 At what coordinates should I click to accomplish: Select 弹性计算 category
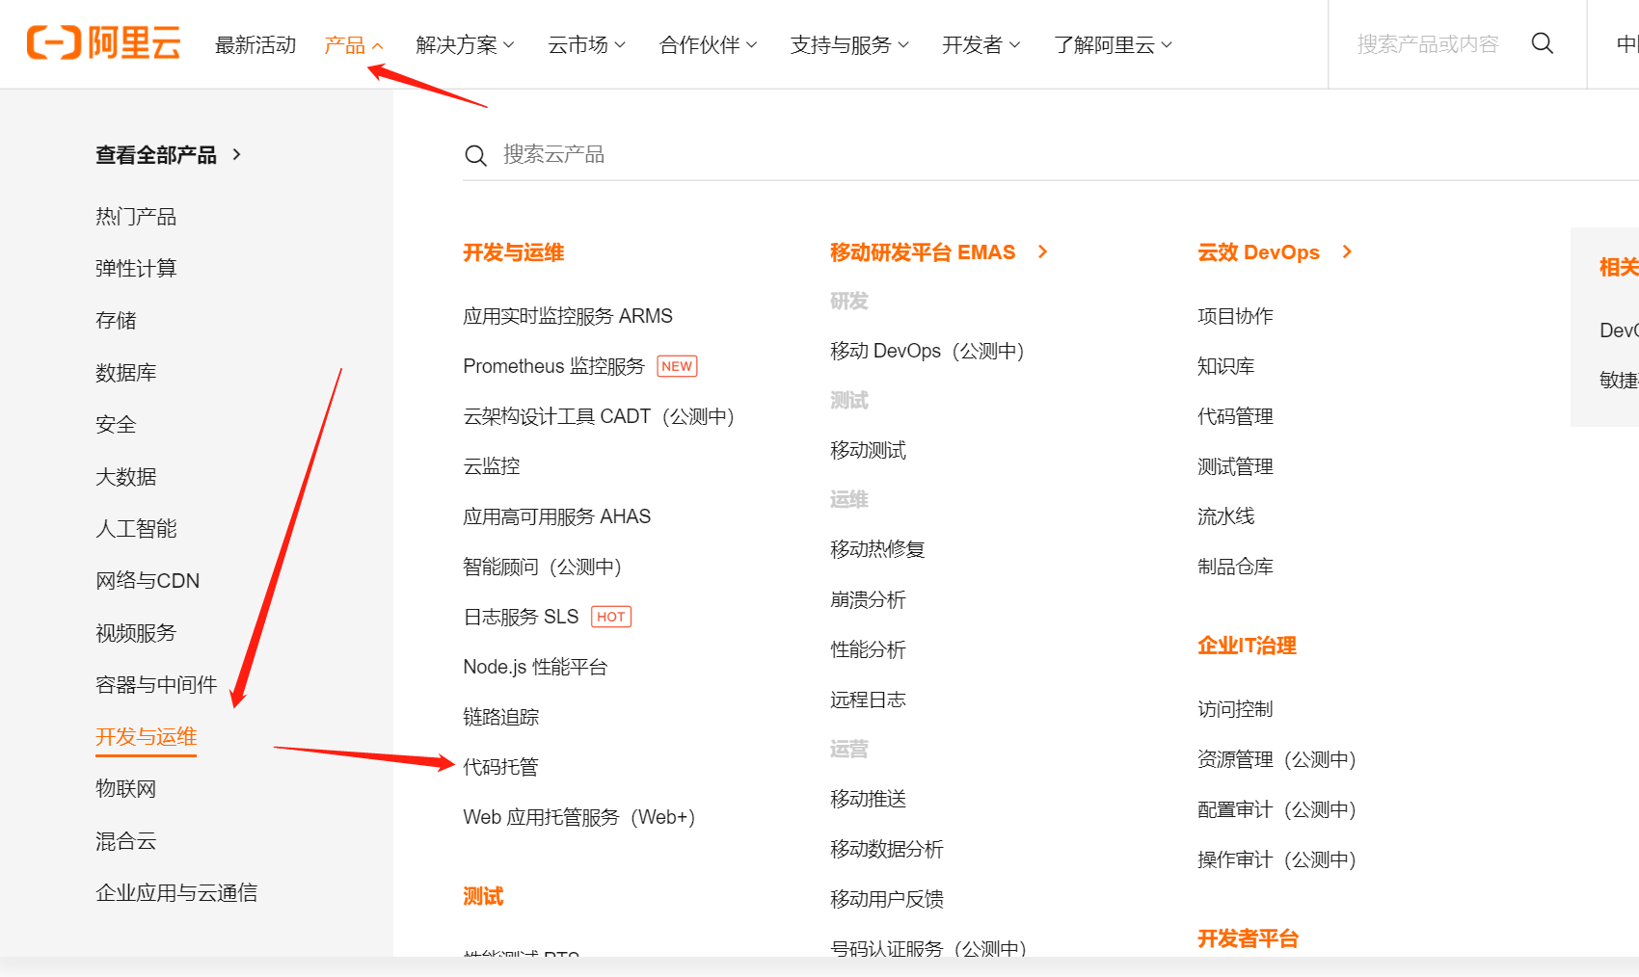click(x=136, y=269)
